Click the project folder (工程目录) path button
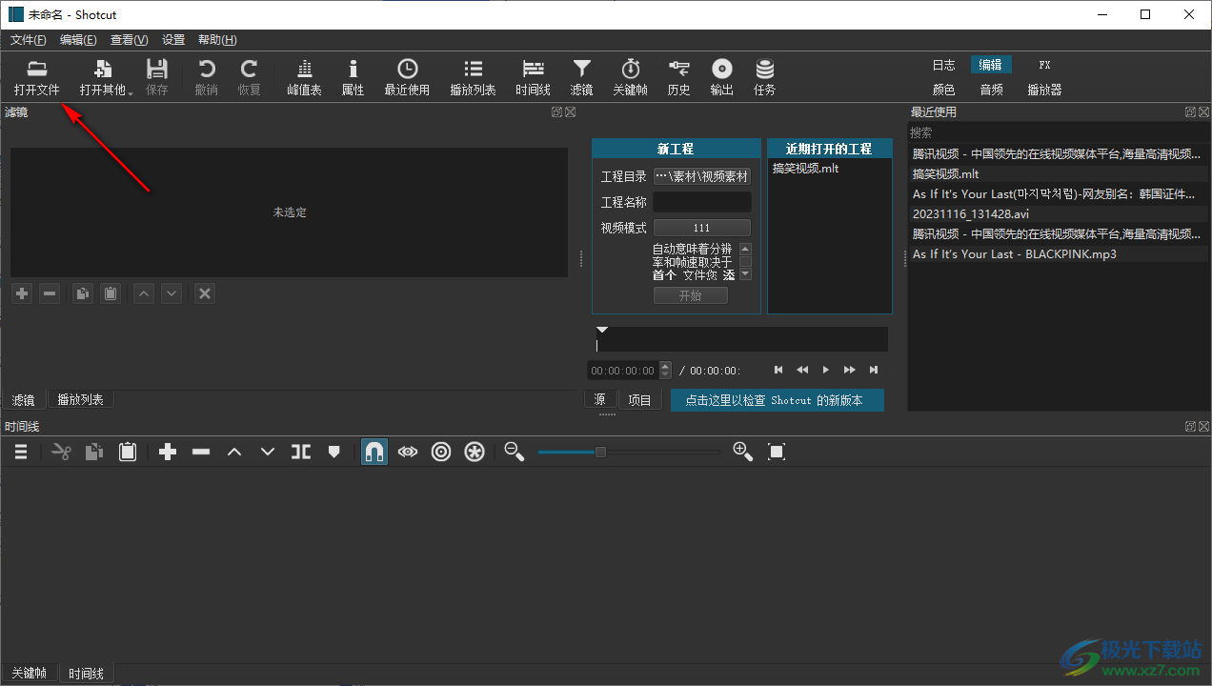The height and width of the screenshot is (686, 1212). [702, 176]
